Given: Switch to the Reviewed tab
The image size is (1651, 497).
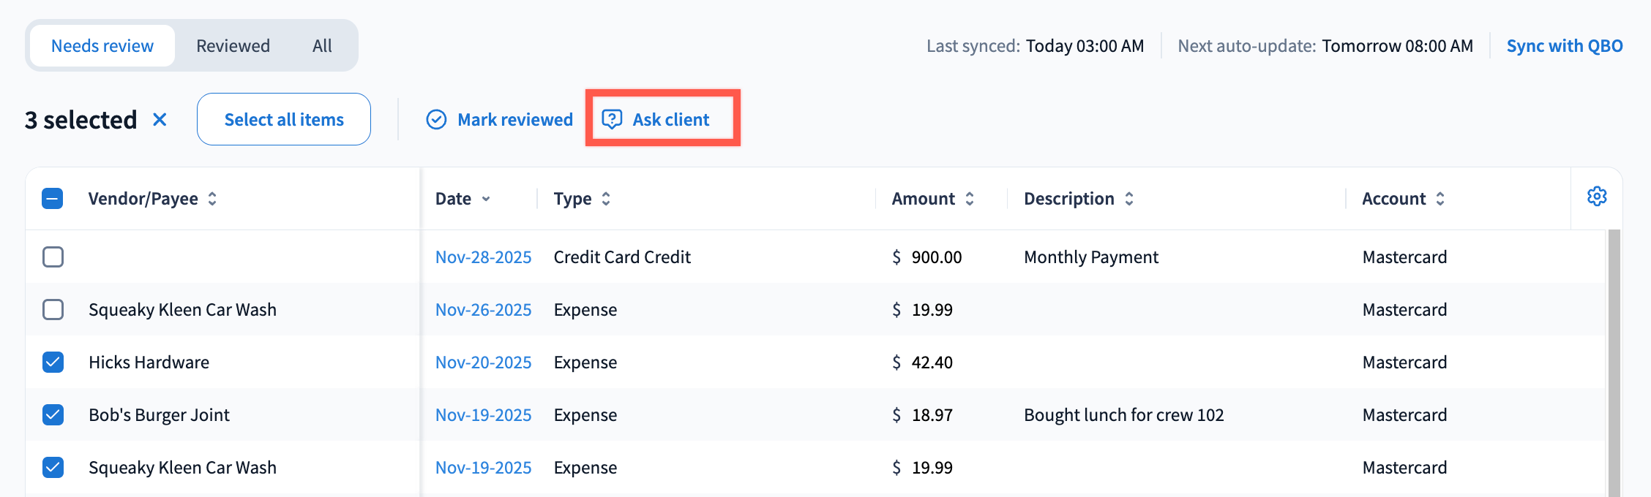Looking at the screenshot, I should click(233, 46).
